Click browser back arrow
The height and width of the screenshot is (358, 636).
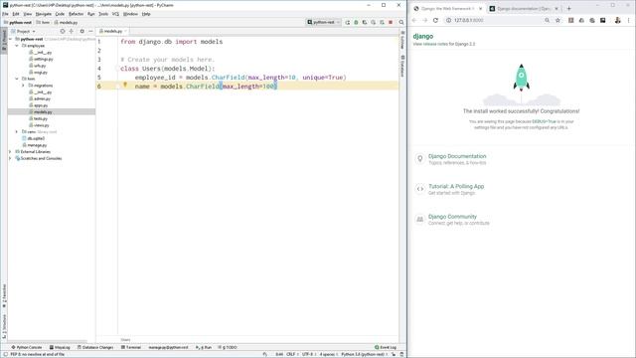[414, 20]
